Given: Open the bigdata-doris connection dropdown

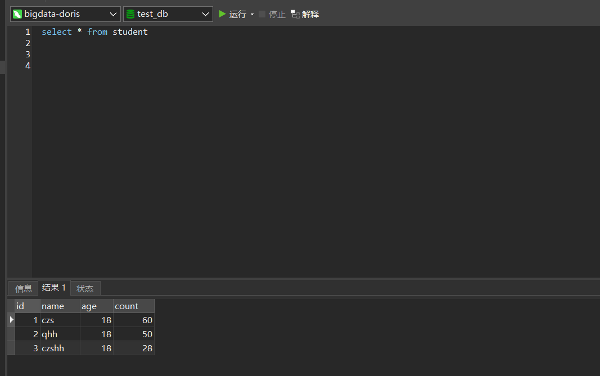Looking at the screenshot, I should [113, 14].
